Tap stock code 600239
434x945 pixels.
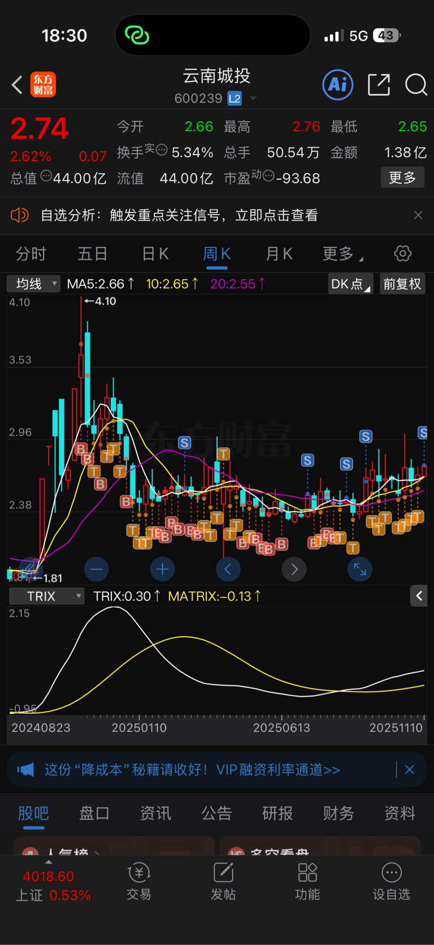(x=198, y=98)
